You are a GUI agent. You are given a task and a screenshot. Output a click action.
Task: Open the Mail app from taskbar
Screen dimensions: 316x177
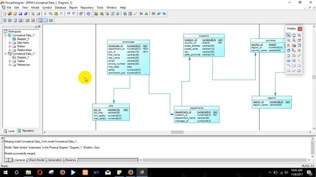(108, 173)
